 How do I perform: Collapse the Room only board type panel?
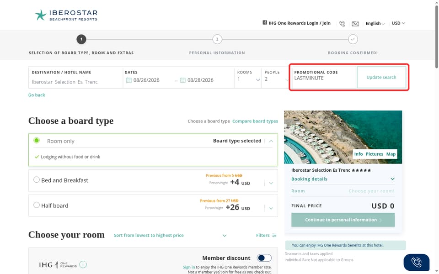click(271, 141)
